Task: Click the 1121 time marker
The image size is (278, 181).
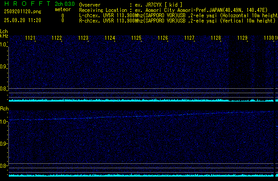Action: (x=30, y=38)
